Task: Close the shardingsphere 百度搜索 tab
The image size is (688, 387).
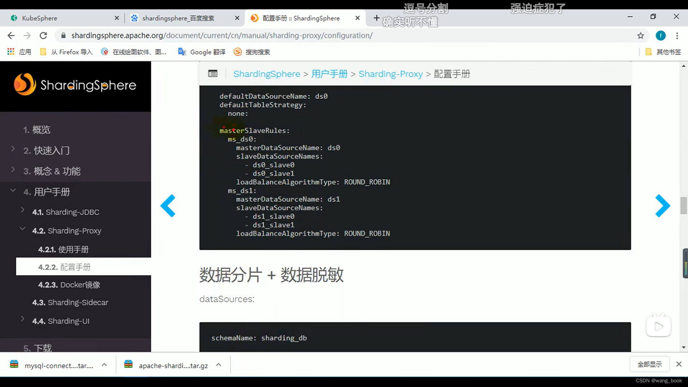Action: click(x=237, y=18)
